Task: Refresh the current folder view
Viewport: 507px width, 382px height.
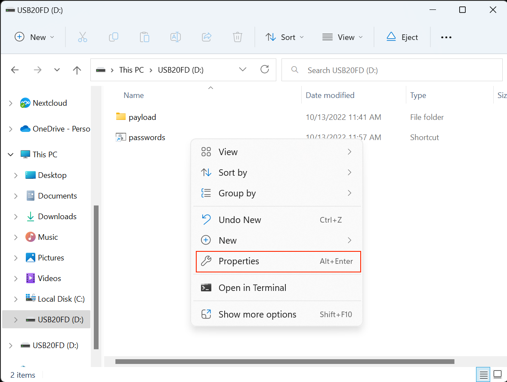Action: tap(265, 70)
